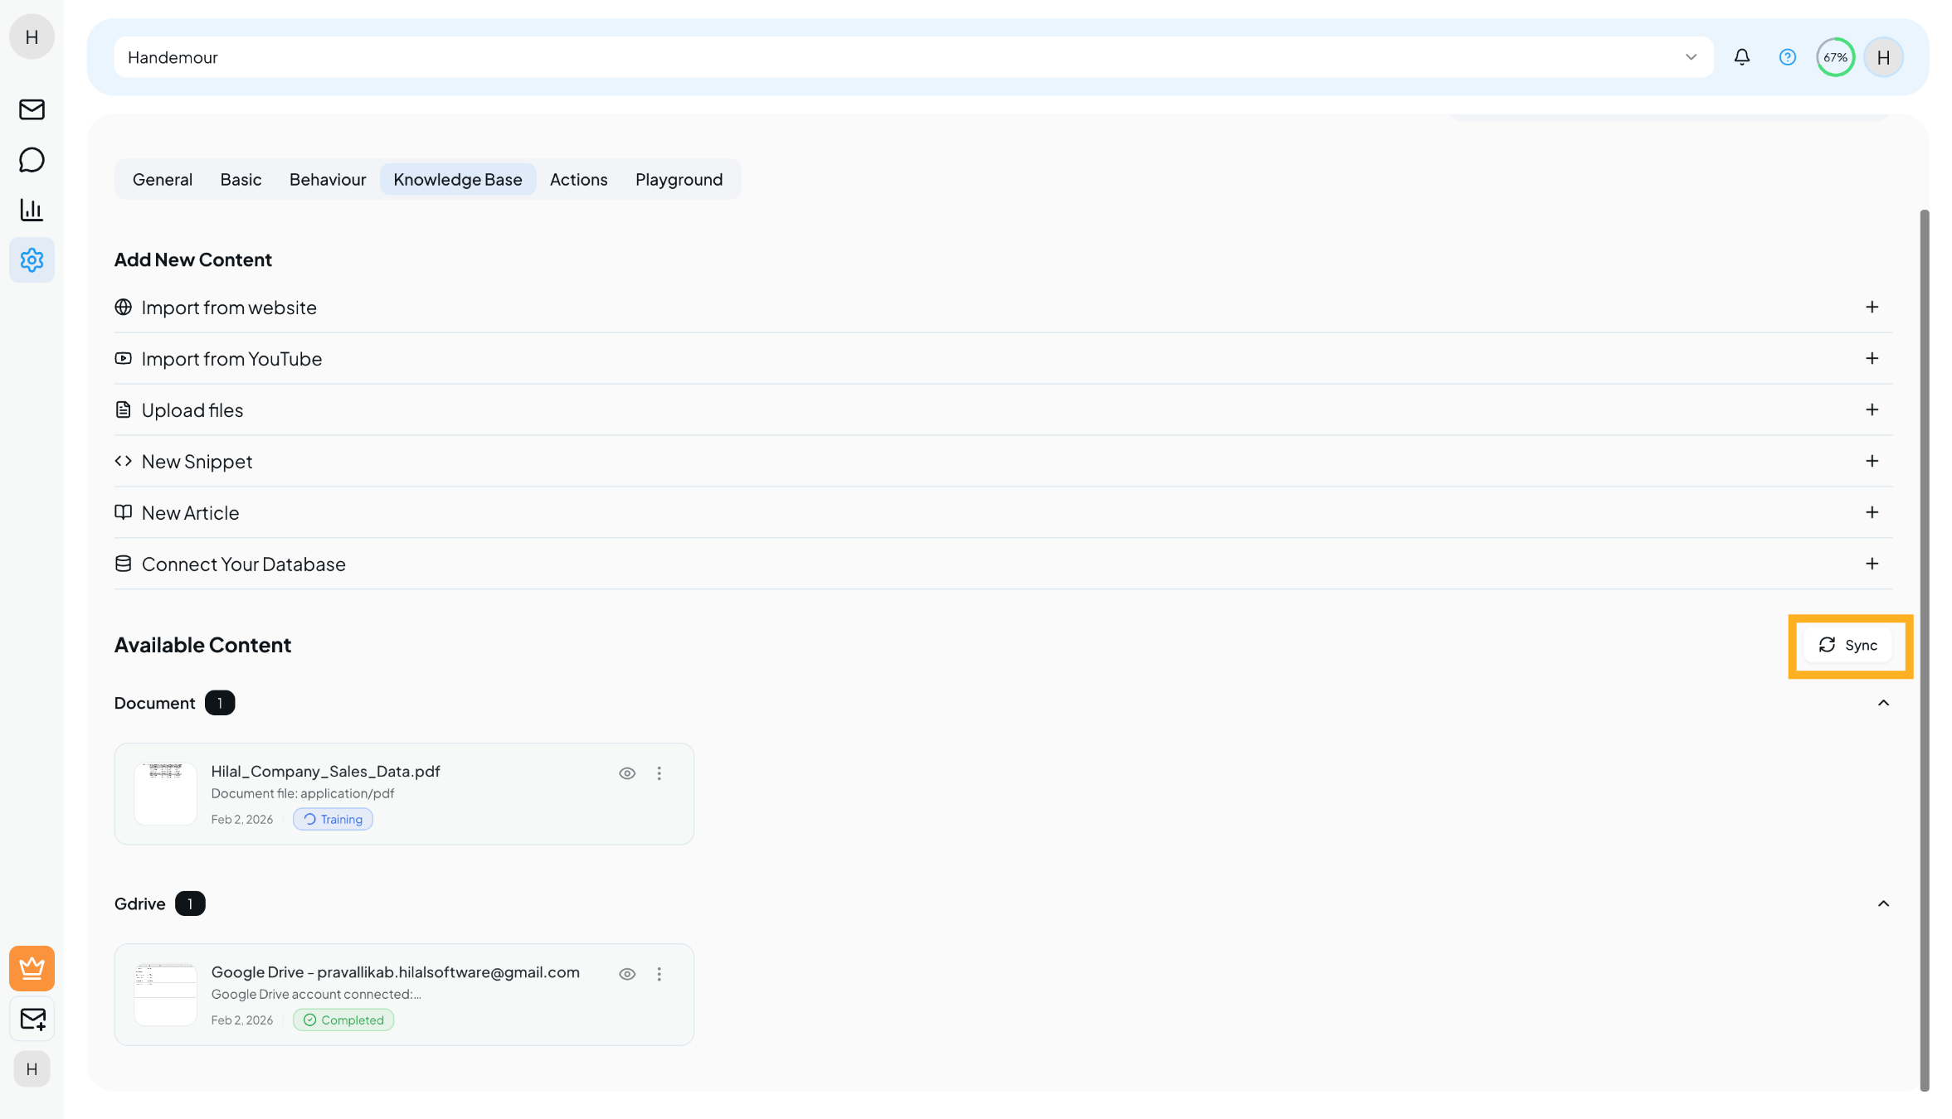Open Settings using the gear icon
Screen dimensions: 1952x1119
pos(32,260)
